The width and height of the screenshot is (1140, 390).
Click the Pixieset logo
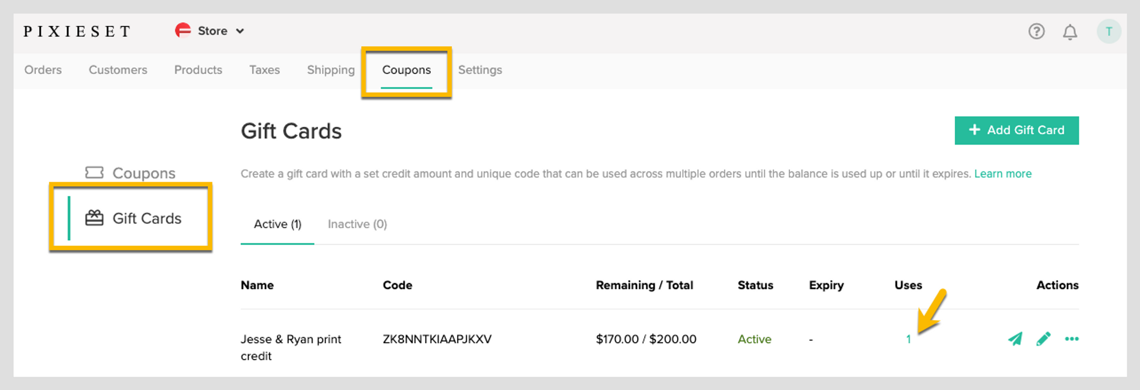tap(77, 31)
